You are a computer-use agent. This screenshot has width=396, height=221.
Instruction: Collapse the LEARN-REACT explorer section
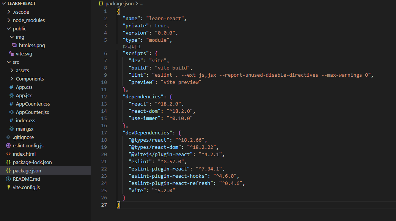(x=4, y=3)
